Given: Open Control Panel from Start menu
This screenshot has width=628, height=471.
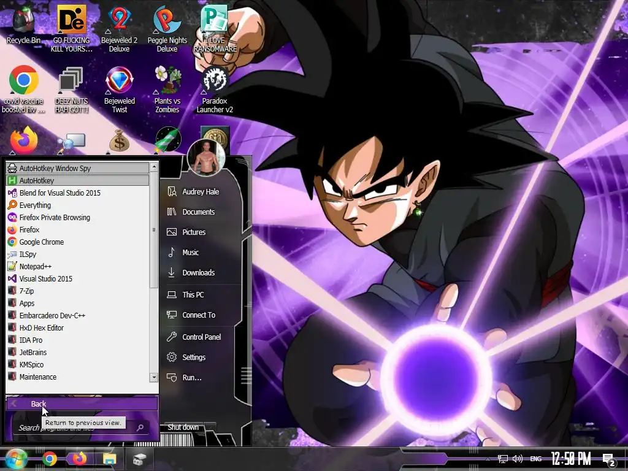Looking at the screenshot, I should click(x=201, y=337).
